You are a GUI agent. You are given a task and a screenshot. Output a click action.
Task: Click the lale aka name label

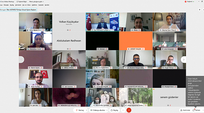(x=35, y=105)
